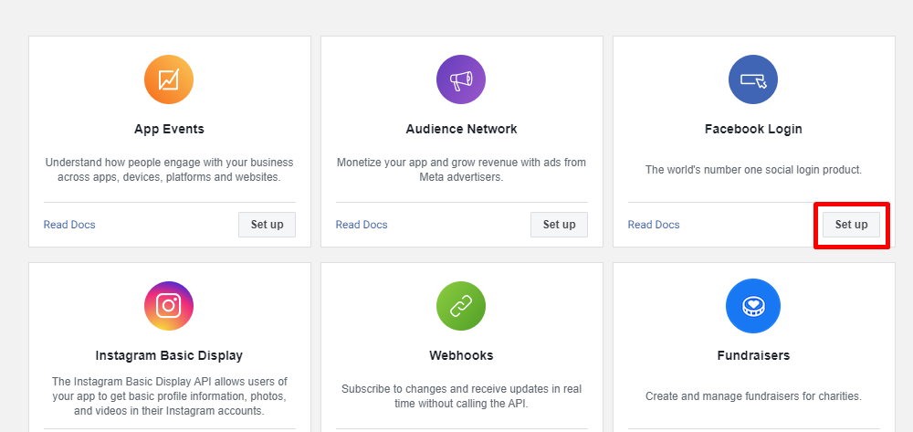Screen dimensions: 913x432
Task: Click the orange App Events chart icon
Action: tap(169, 79)
